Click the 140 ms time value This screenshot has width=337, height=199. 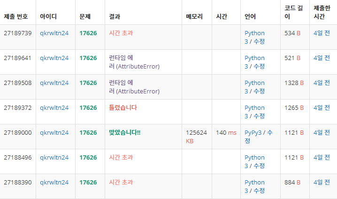pos(226,133)
